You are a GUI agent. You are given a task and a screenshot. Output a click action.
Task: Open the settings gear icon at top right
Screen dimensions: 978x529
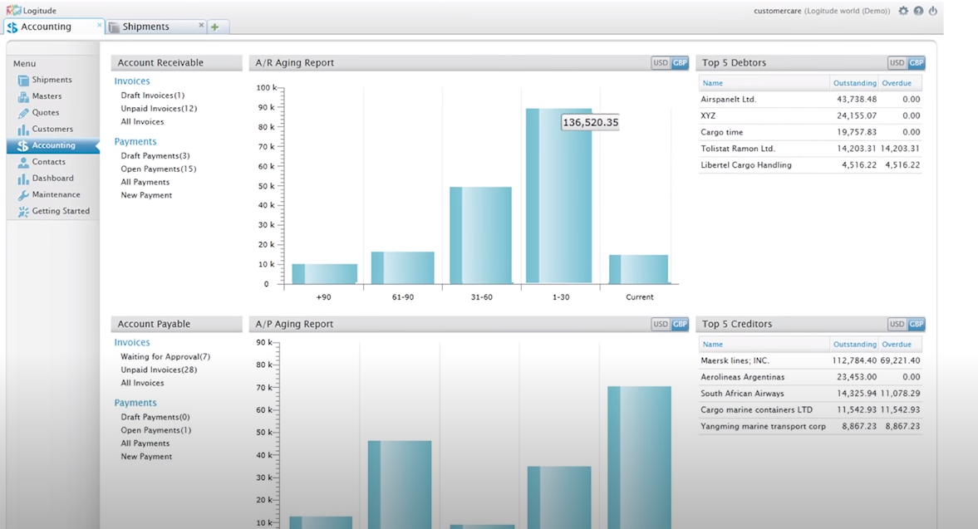[903, 11]
